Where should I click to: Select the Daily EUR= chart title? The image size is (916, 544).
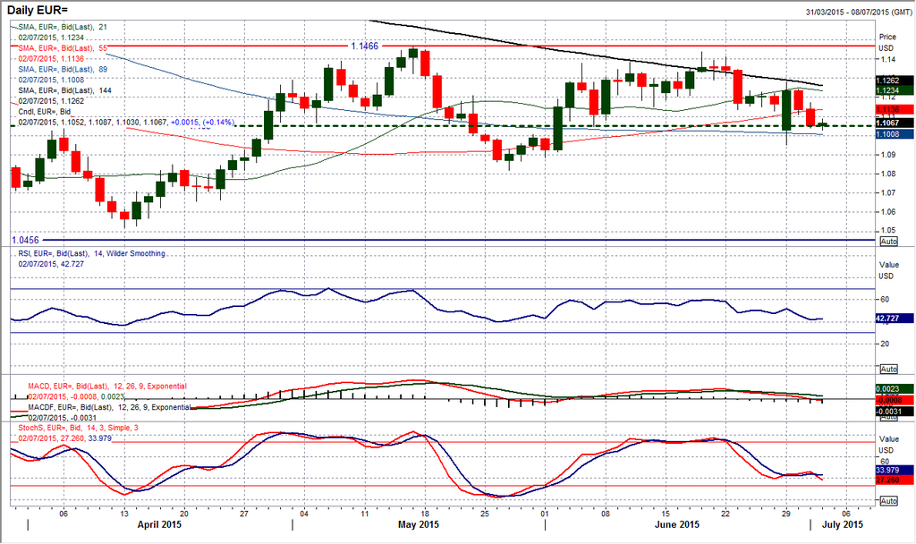point(38,10)
